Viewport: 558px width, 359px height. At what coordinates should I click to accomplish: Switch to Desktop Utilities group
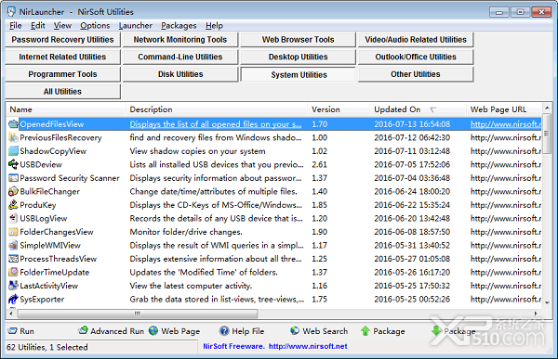click(298, 57)
